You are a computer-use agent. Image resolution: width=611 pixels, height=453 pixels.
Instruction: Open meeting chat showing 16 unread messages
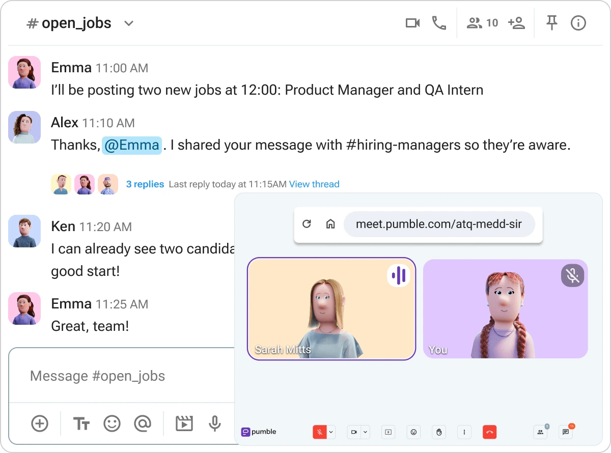(565, 432)
